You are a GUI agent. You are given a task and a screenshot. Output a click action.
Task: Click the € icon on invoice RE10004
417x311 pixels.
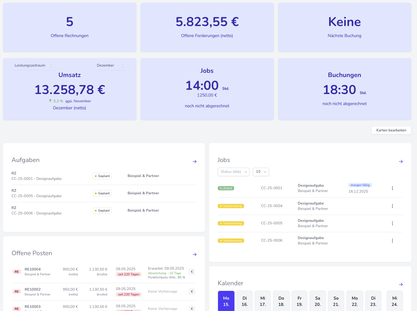click(x=192, y=272)
